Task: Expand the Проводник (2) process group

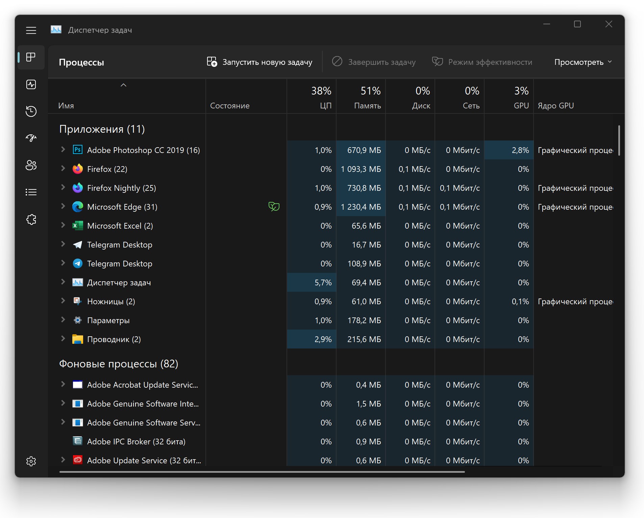Action: tap(63, 339)
